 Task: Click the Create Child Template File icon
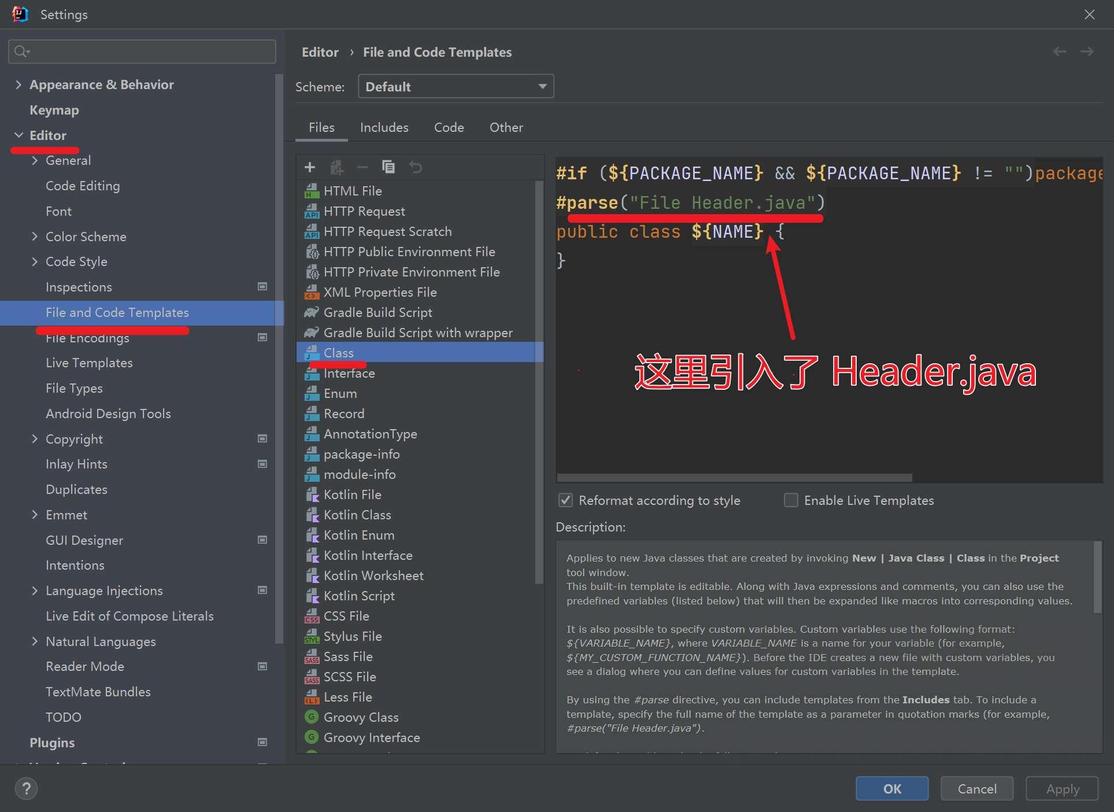pyautogui.click(x=336, y=167)
